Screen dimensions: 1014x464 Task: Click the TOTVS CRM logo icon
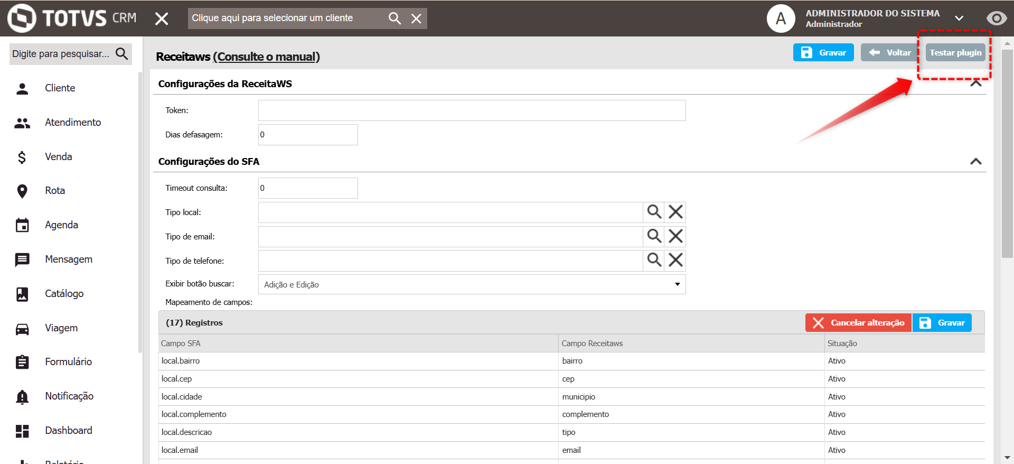22,18
